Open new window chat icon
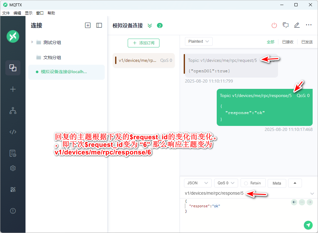This screenshot has width=318, height=233. click(x=286, y=25)
